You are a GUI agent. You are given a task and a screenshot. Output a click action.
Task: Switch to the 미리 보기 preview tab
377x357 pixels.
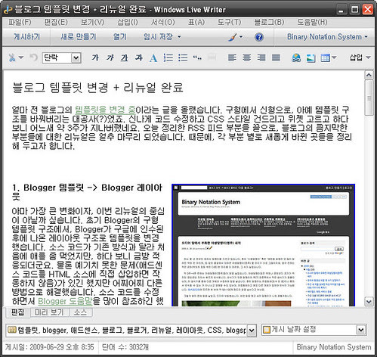[x=49, y=312]
